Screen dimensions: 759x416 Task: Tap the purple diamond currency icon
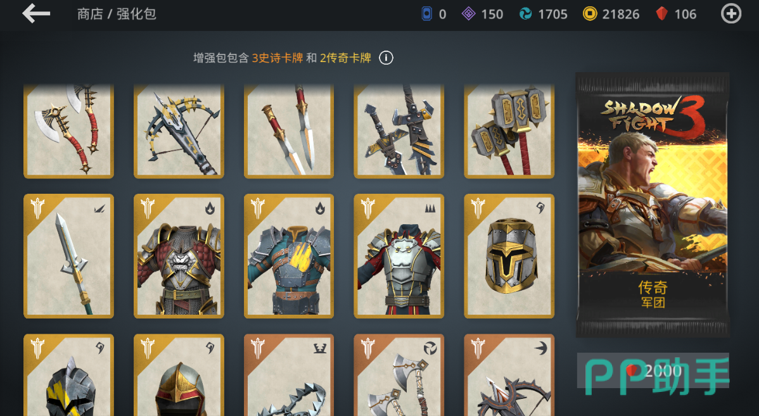pyautogui.click(x=468, y=13)
